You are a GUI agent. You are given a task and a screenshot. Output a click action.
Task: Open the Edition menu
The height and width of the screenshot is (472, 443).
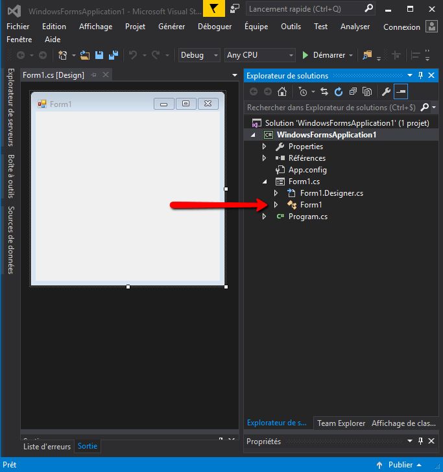pos(54,27)
